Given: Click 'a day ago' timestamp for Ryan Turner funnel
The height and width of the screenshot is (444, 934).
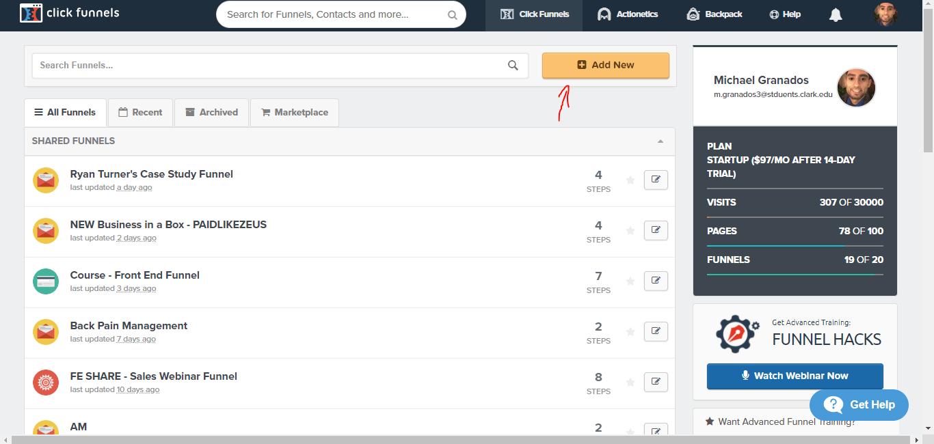Looking at the screenshot, I should tap(135, 187).
